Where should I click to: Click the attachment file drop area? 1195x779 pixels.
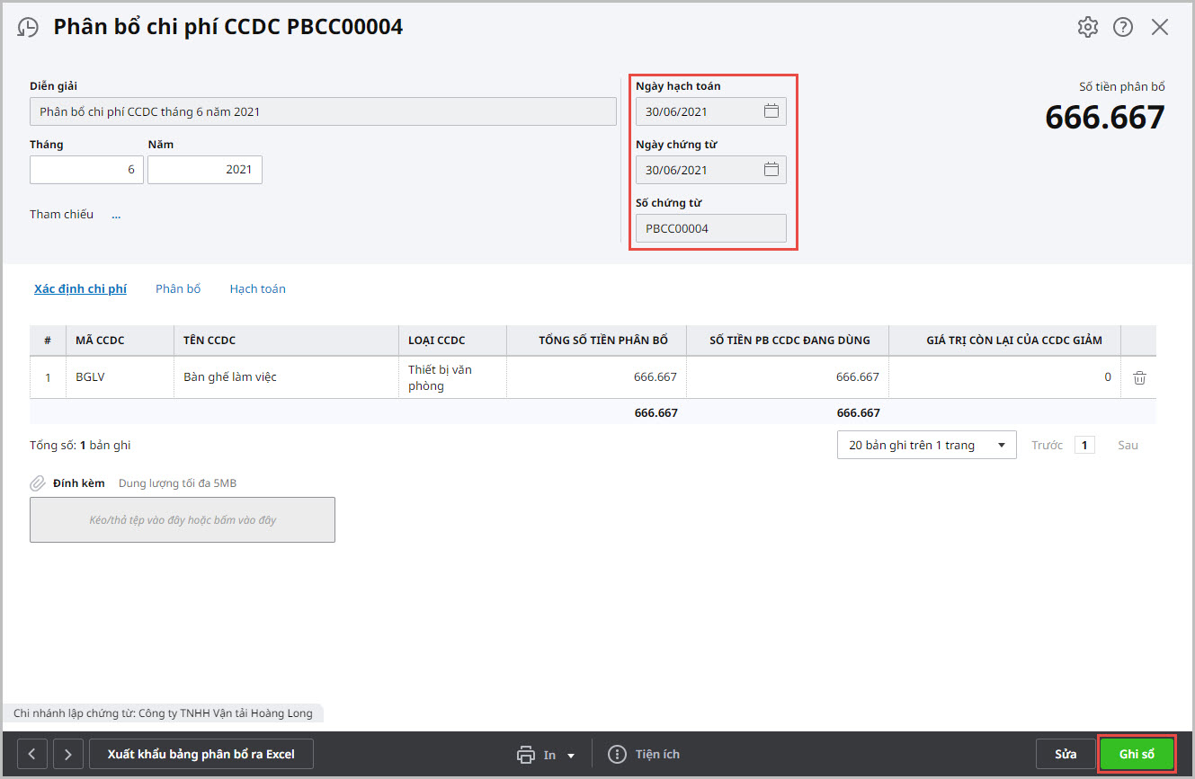point(183,519)
